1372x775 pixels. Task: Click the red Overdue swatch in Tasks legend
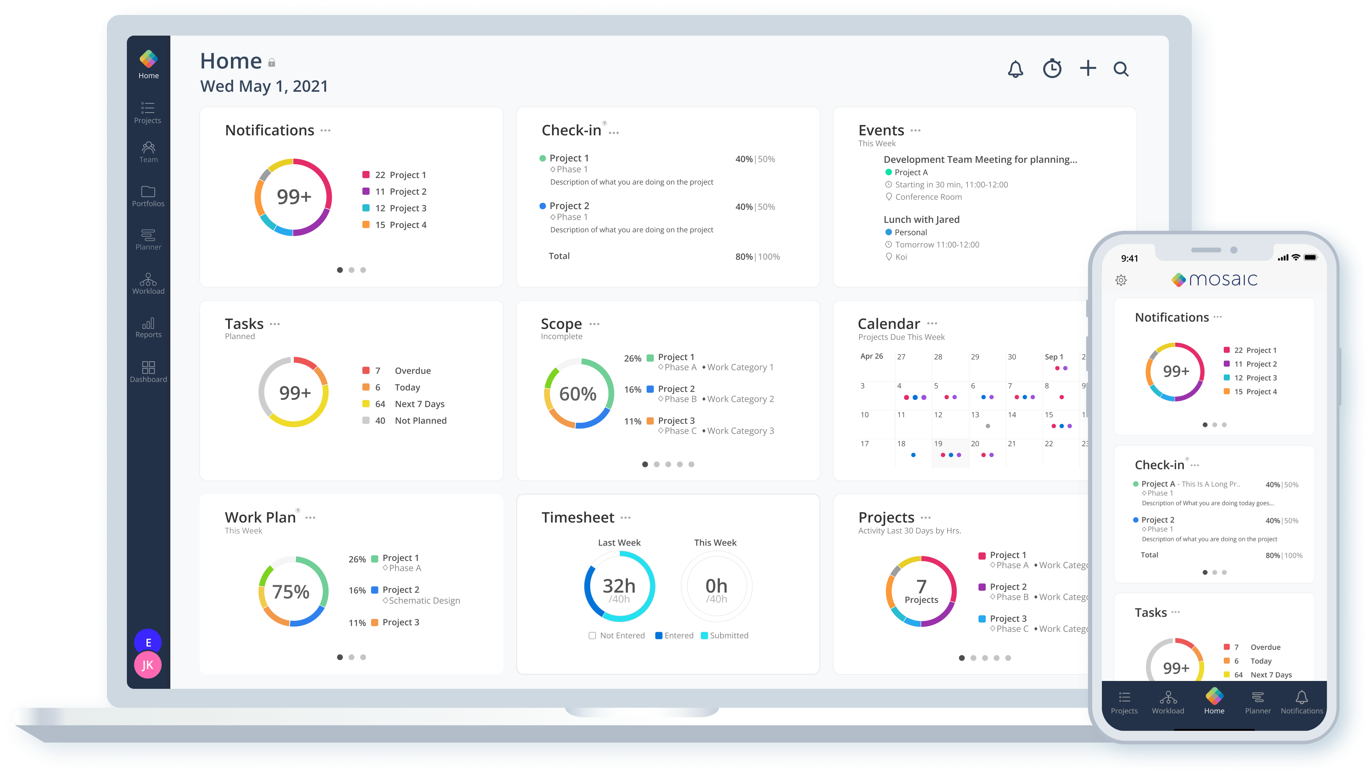(366, 370)
